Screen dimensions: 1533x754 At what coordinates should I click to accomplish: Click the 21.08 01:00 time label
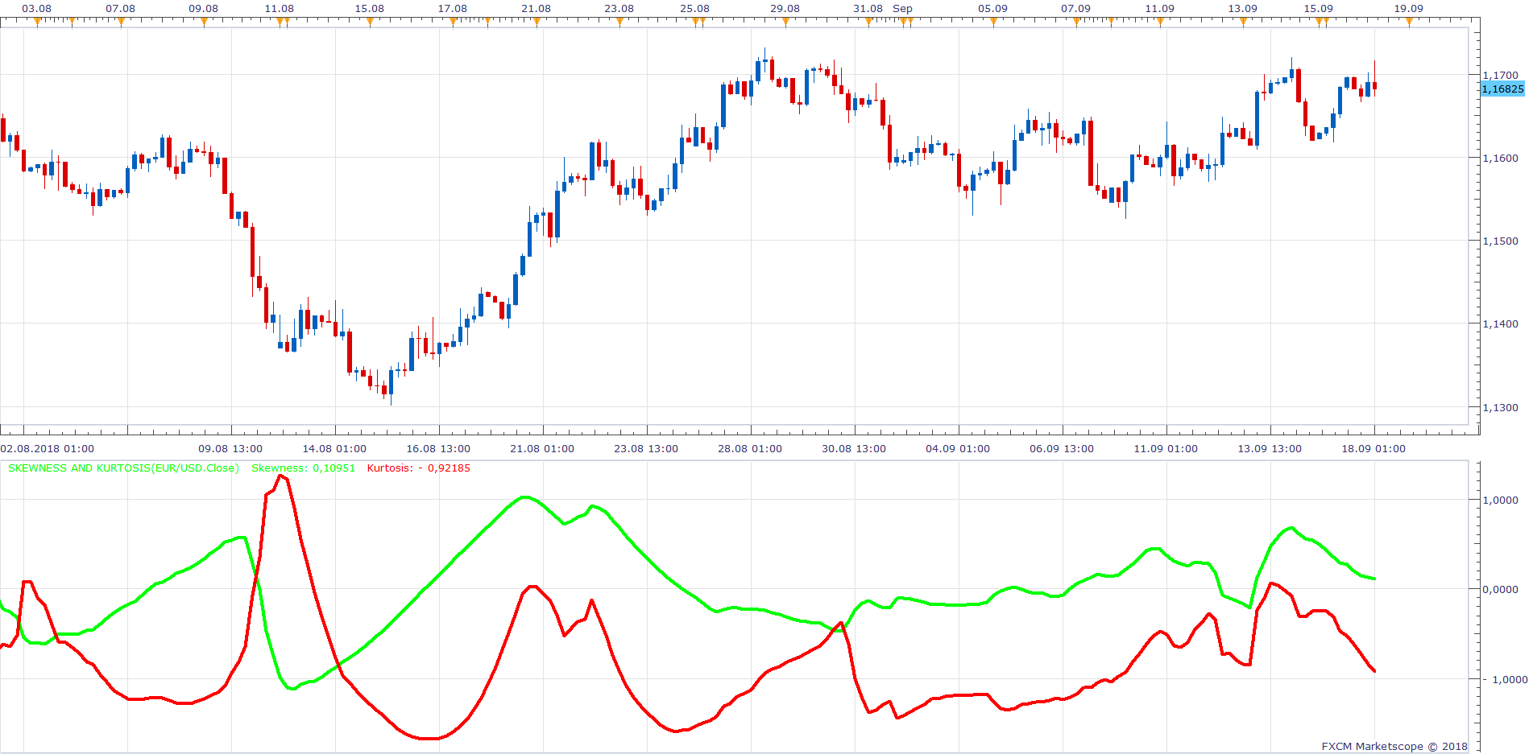click(542, 449)
